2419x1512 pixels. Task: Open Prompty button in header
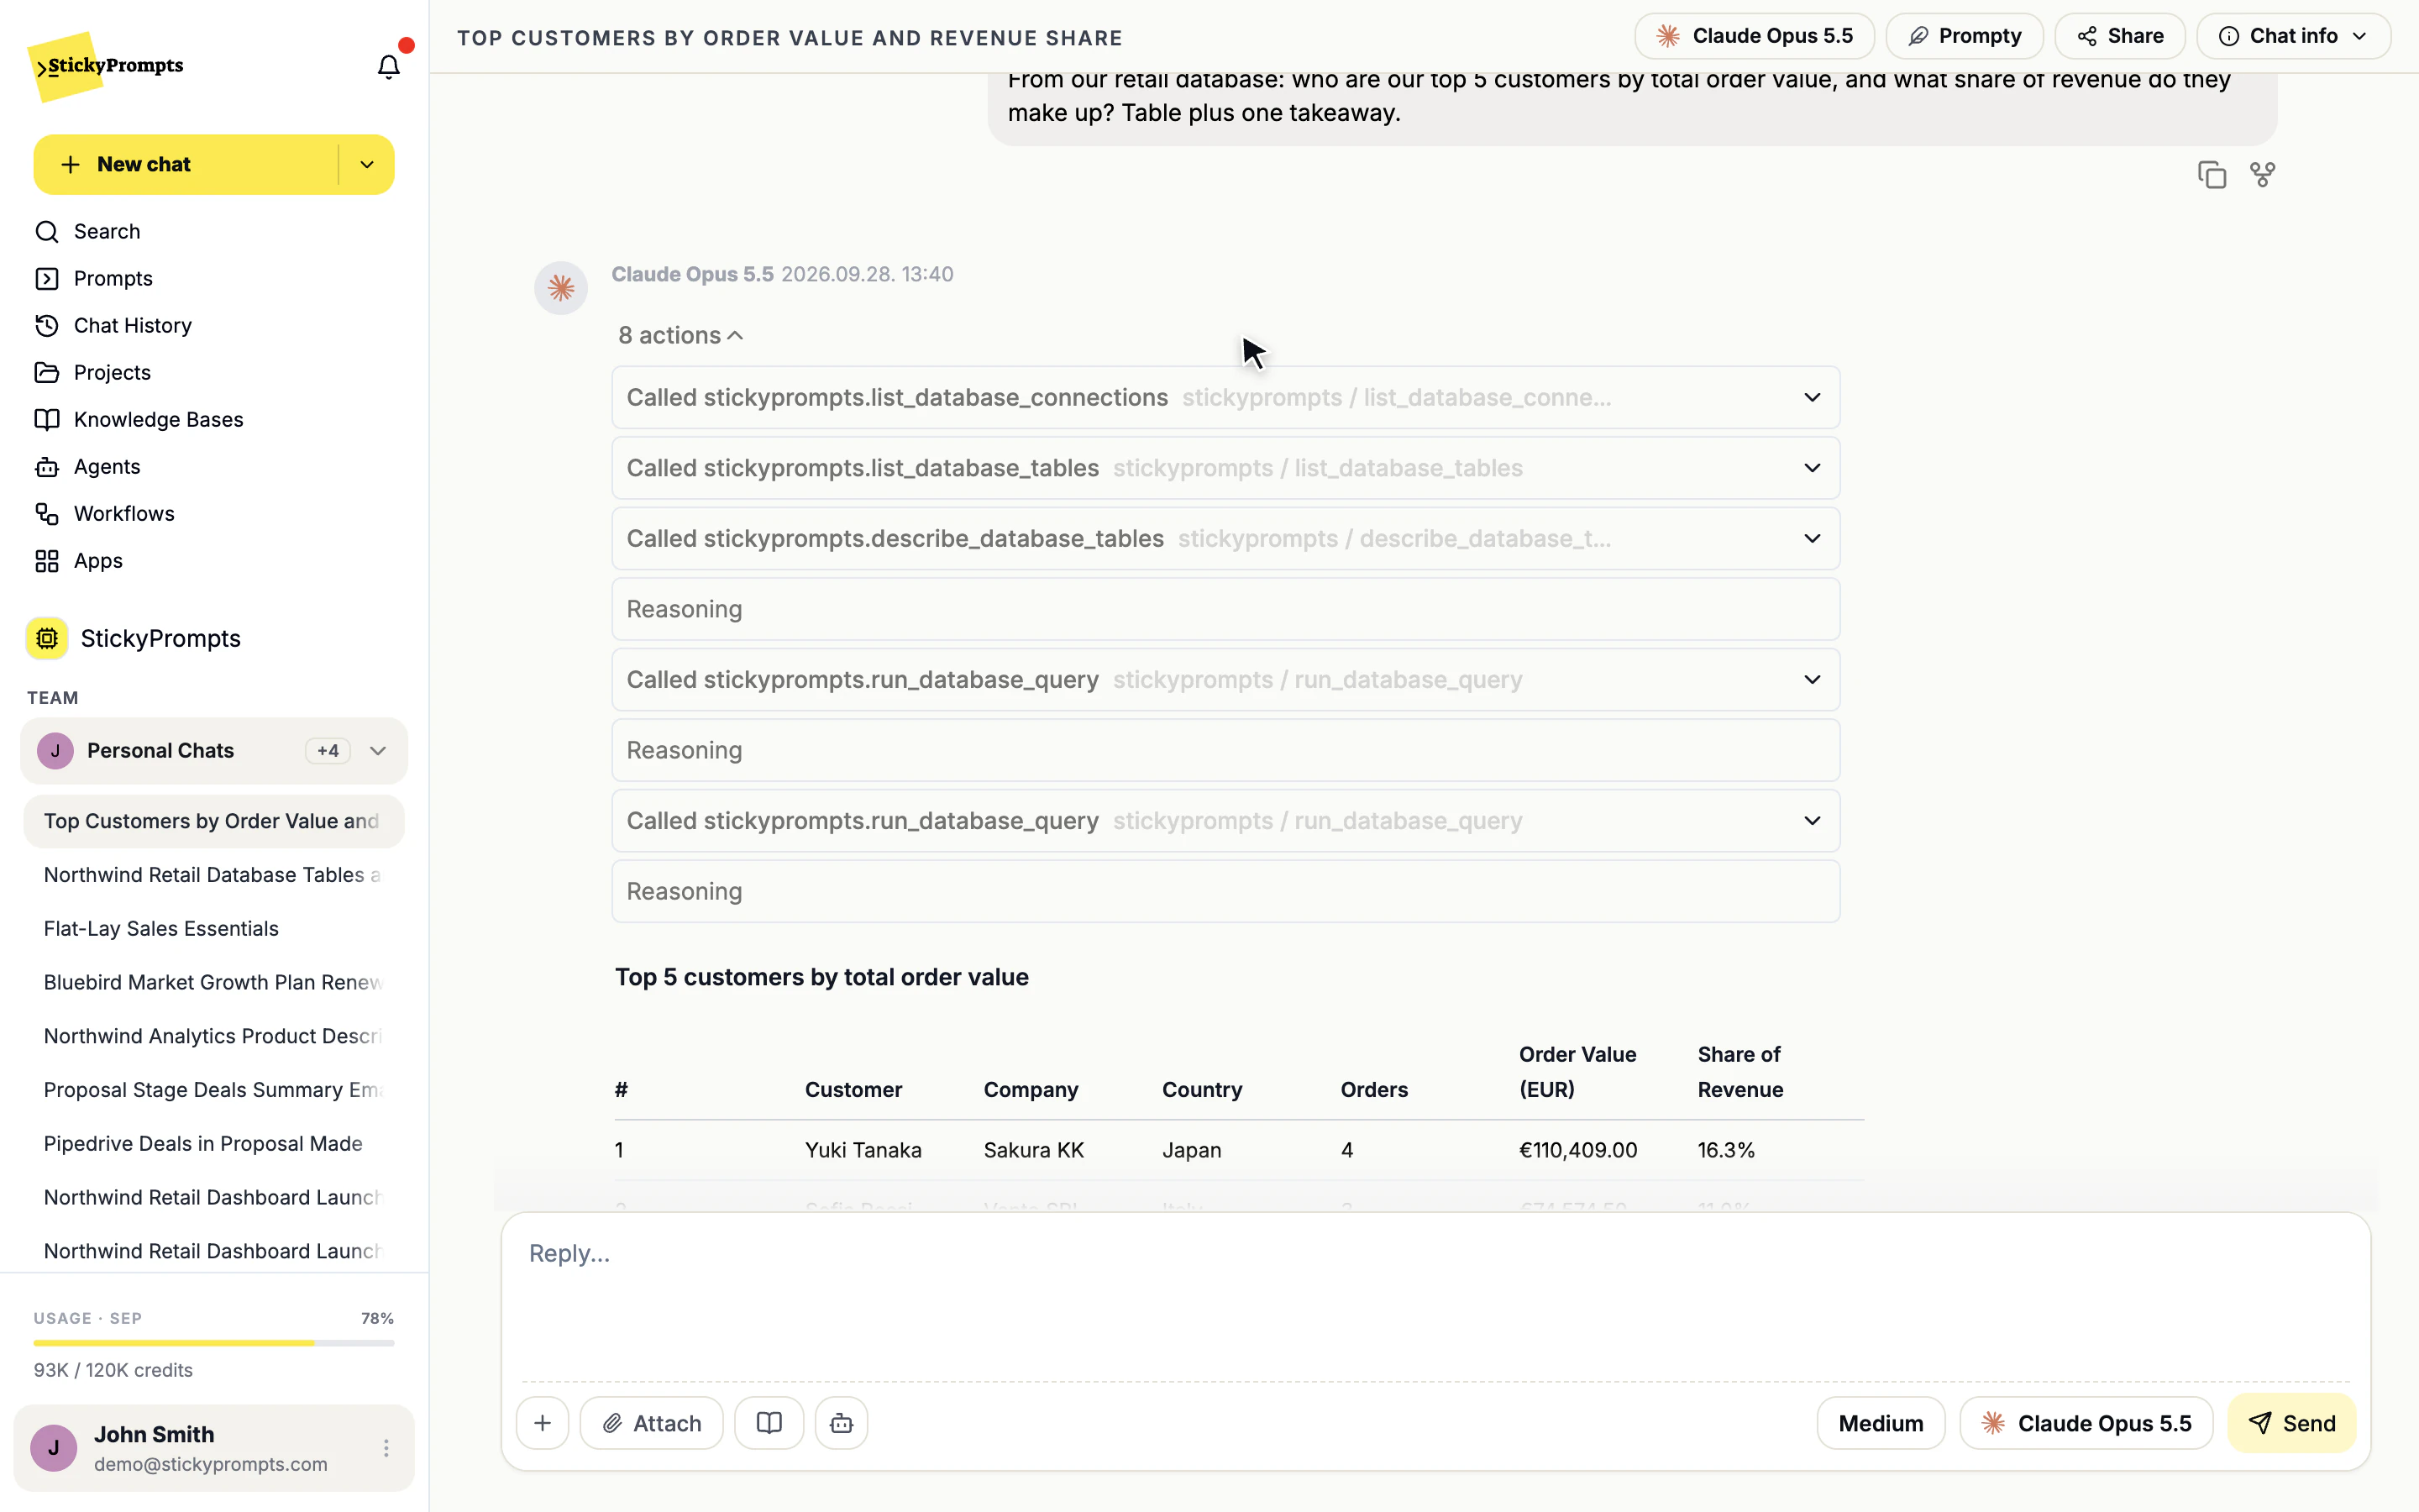coord(1965,36)
